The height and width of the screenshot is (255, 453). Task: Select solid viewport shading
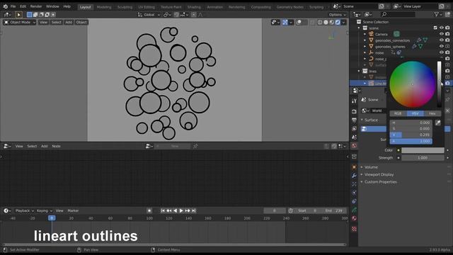click(326, 22)
